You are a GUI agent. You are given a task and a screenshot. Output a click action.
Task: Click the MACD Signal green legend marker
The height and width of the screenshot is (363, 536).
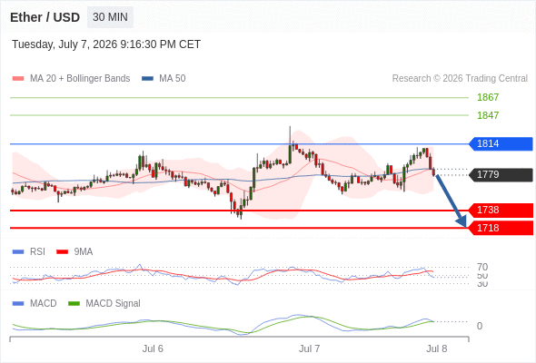click(74, 304)
